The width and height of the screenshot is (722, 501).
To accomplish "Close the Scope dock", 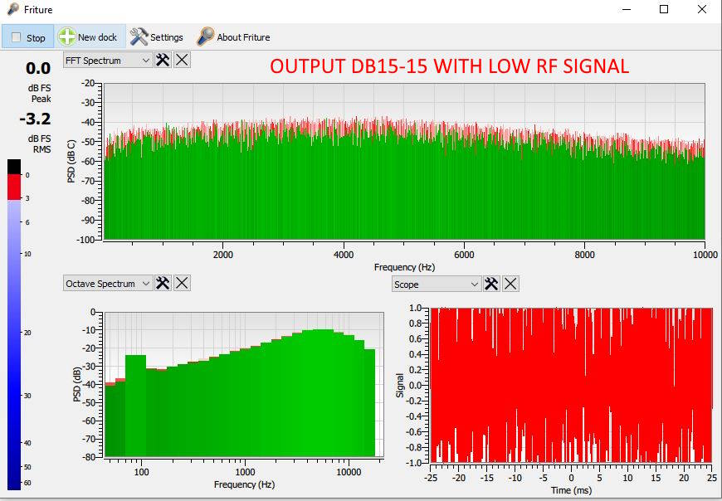I will [510, 284].
